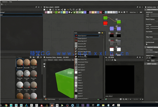Toggle the round handle below the properties dropdowns

(x=147, y=44)
